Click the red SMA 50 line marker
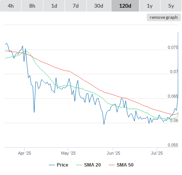Image resolution: width=182 pixels, height=175 pixels. point(112,165)
